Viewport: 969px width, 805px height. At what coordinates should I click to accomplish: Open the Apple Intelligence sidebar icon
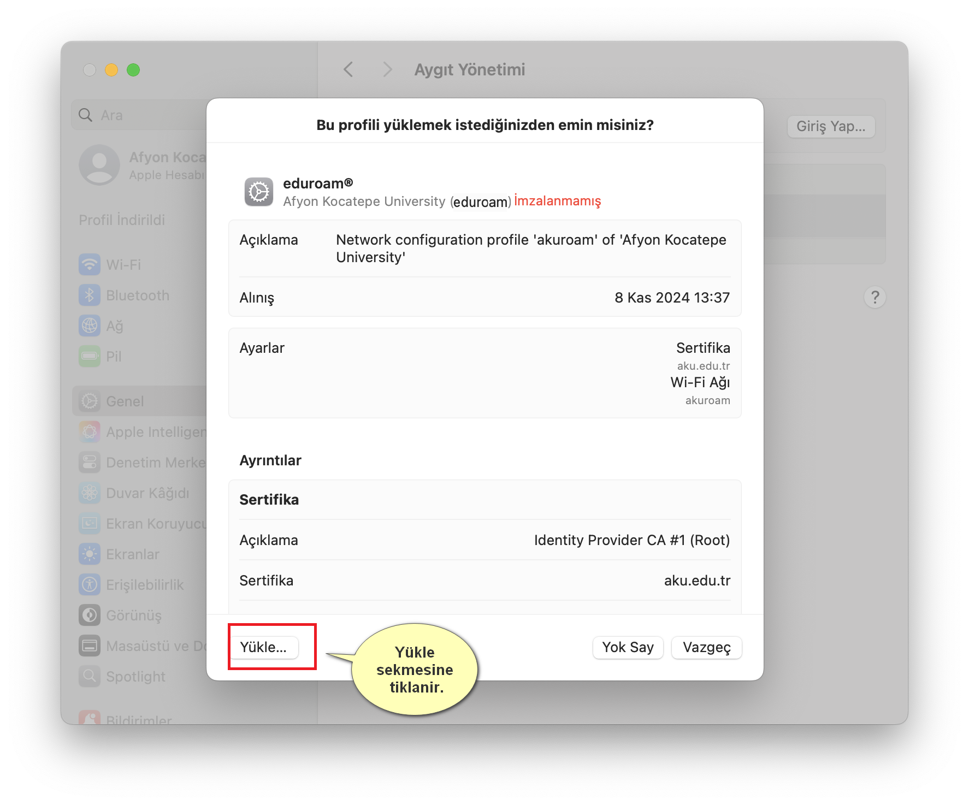90,432
